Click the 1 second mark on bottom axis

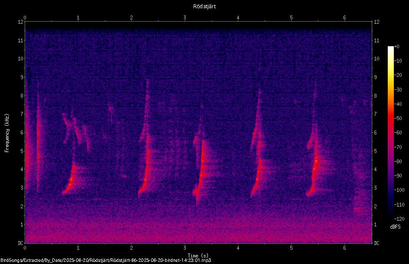pos(78,248)
